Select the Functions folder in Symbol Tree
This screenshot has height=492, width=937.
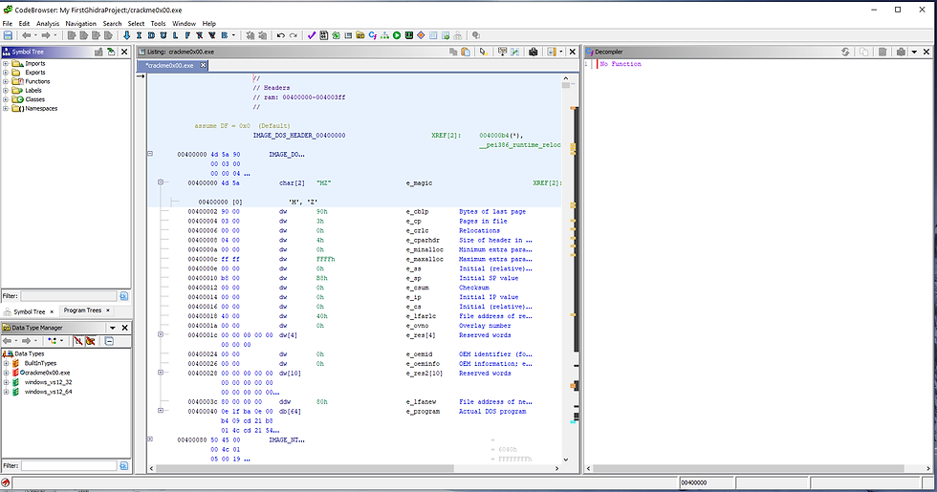(37, 81)
